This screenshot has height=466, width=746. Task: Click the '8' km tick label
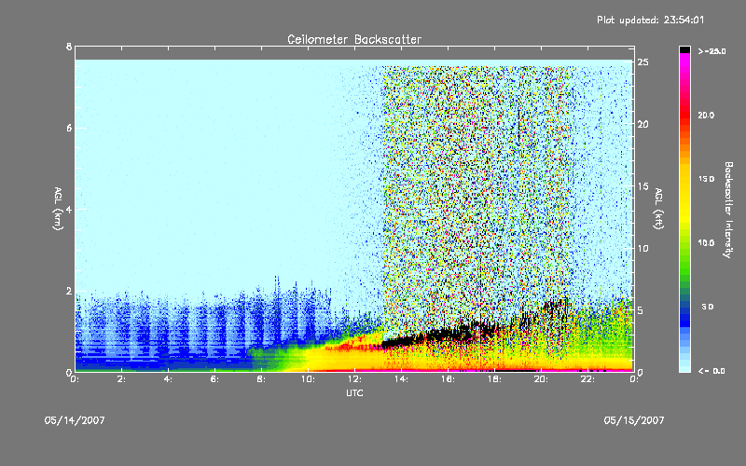[69, 47]
